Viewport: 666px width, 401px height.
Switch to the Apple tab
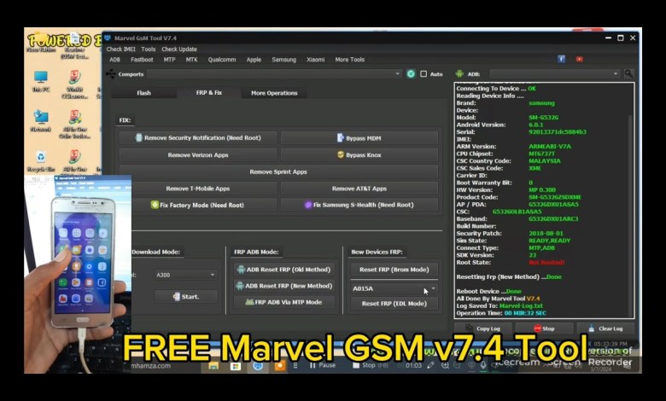pos(254,60)
